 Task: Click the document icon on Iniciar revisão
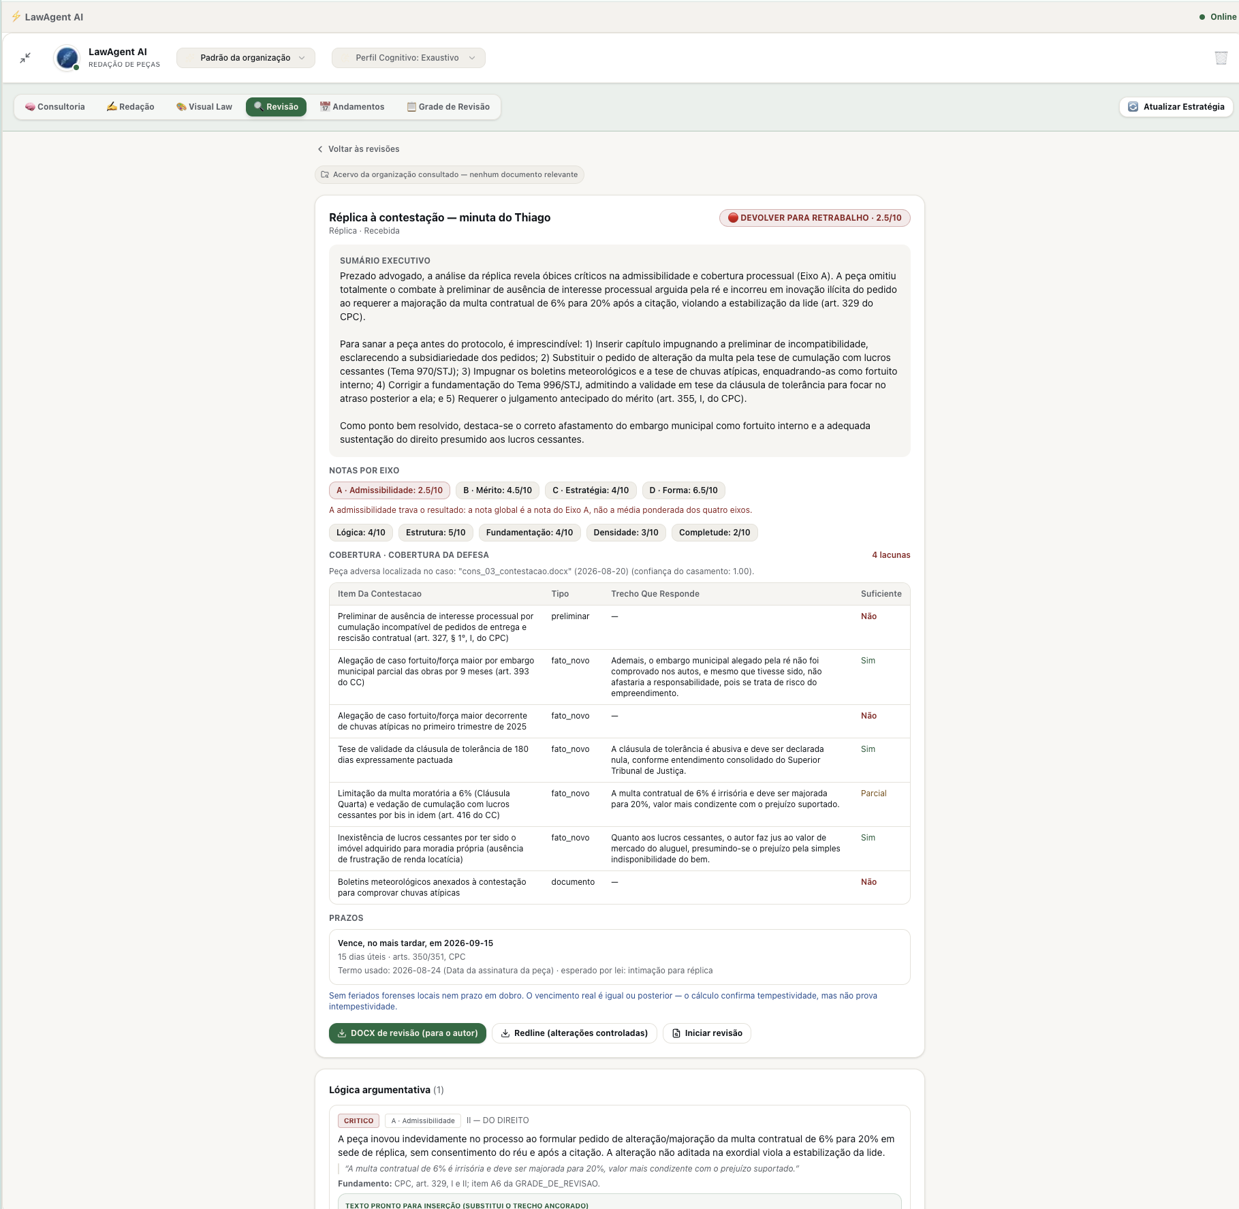point(676,1033)
